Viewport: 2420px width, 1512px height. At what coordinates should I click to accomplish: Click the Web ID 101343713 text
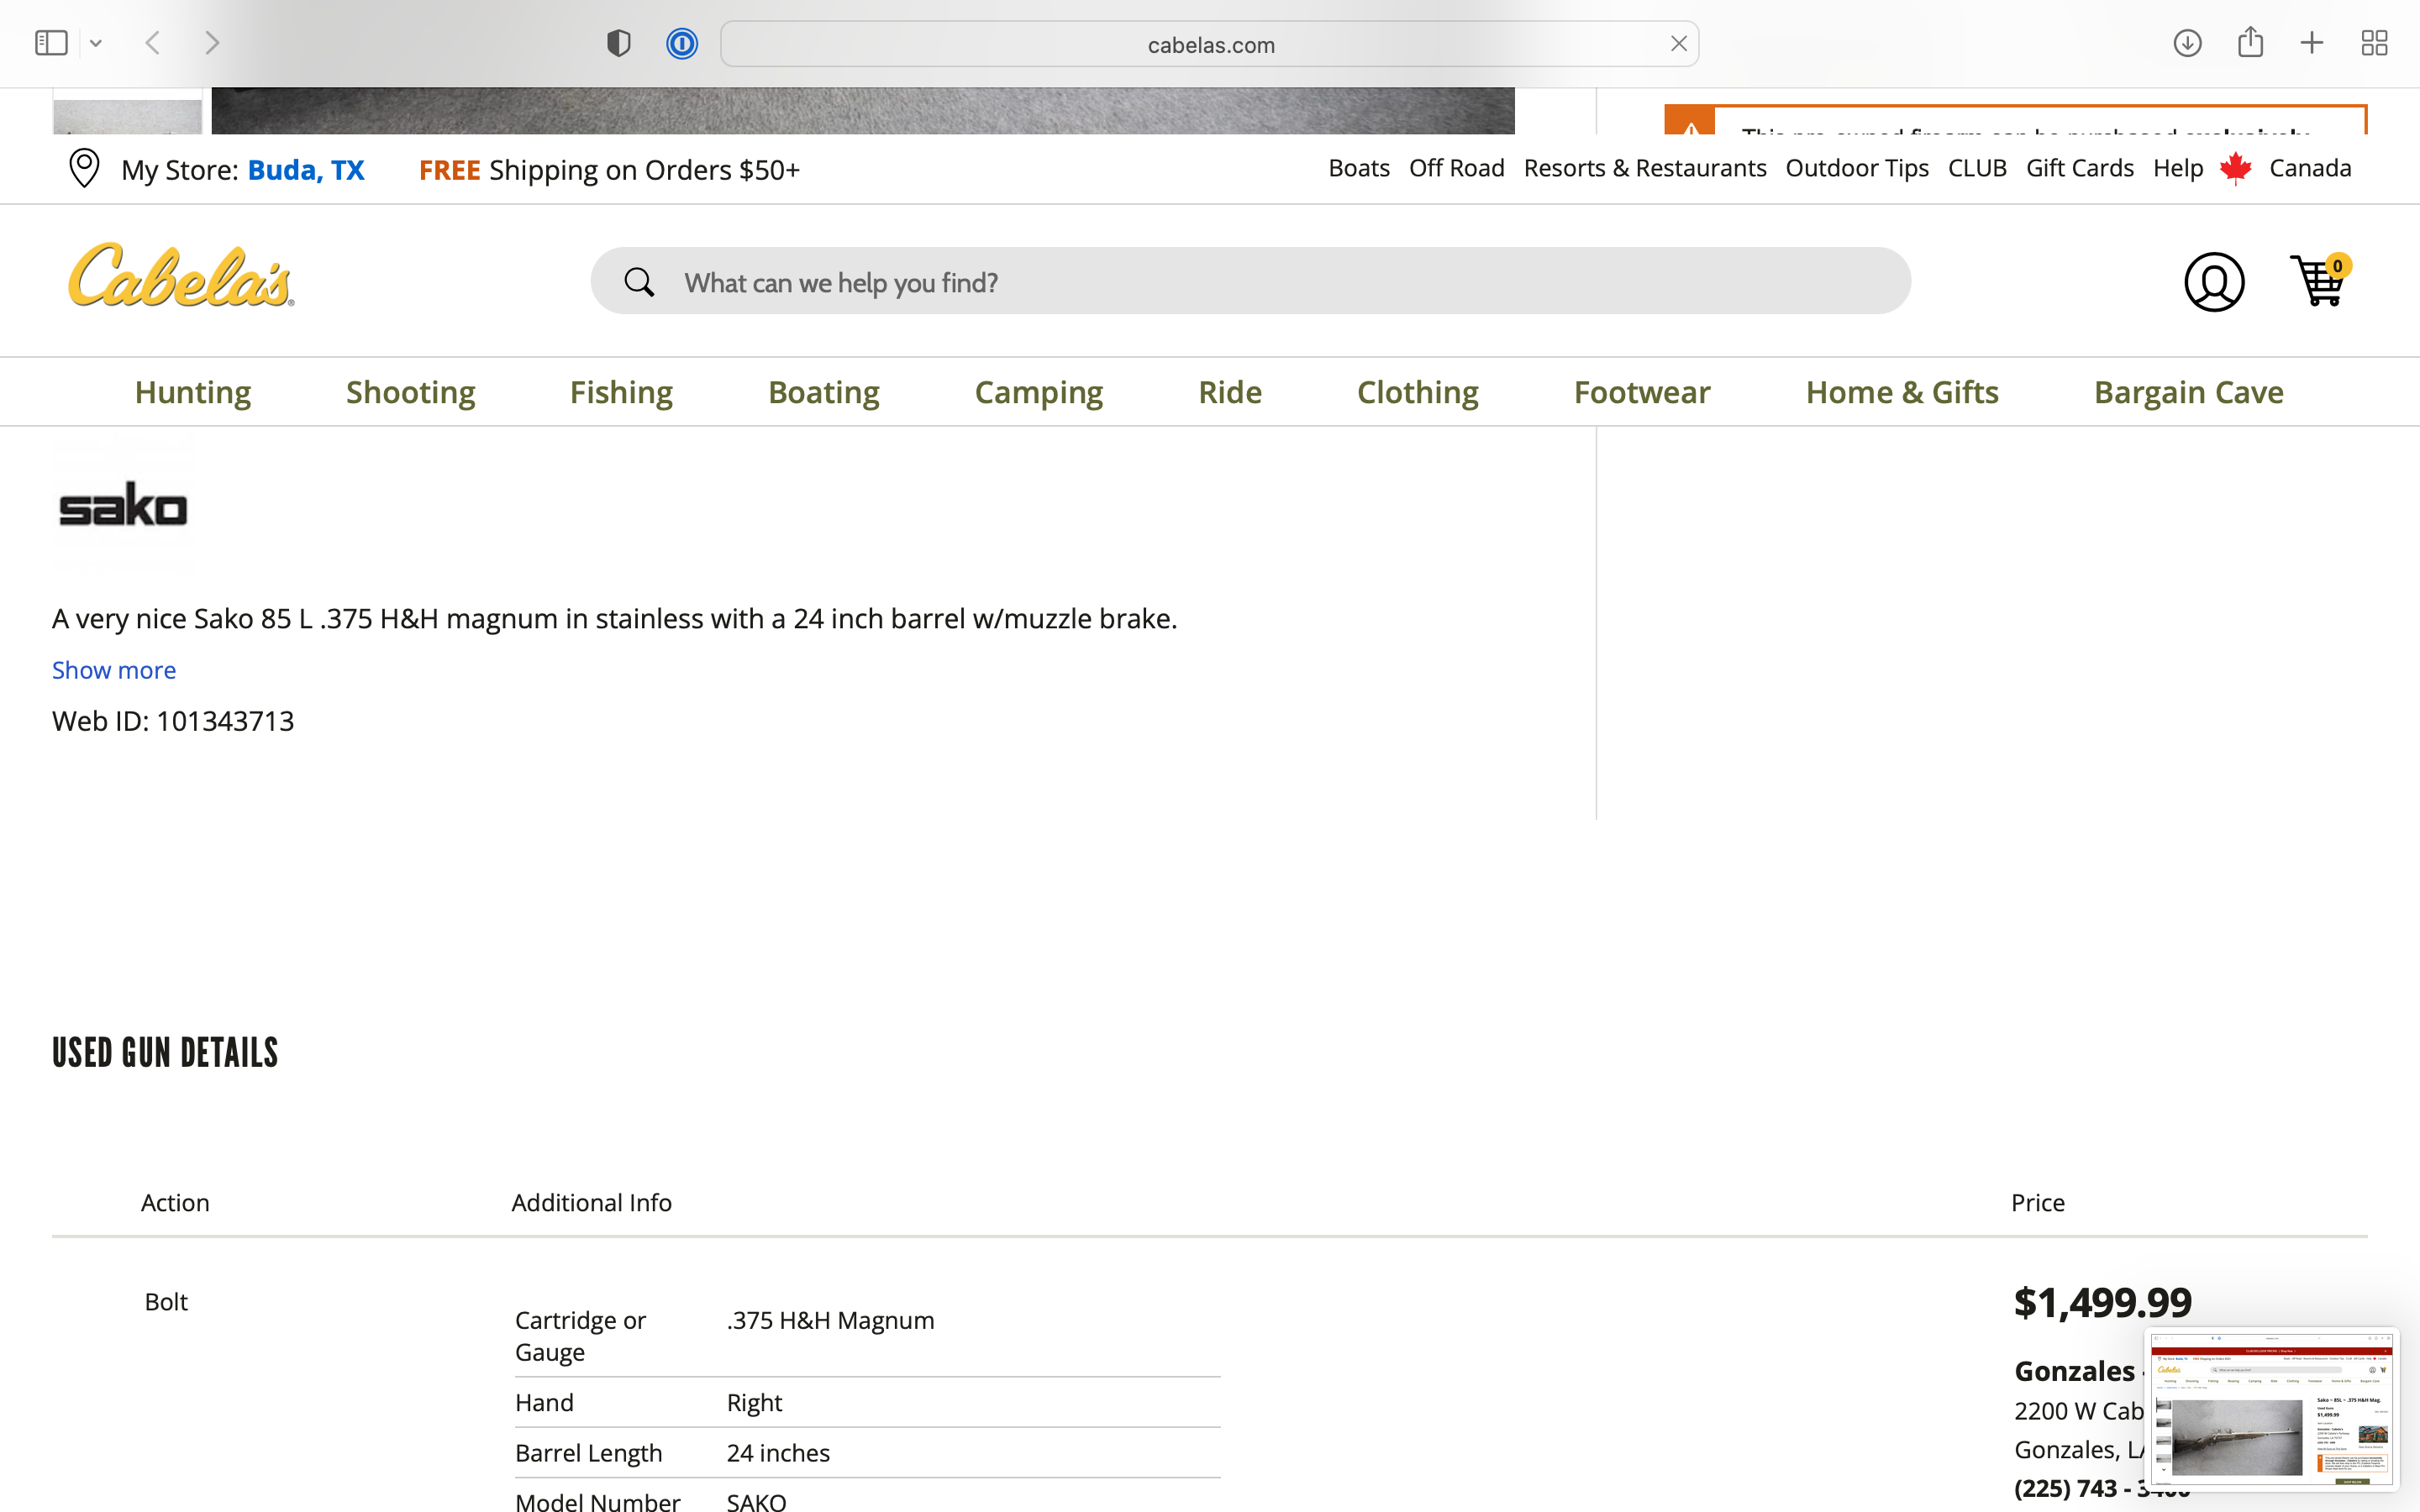click(x=173, y=721)
